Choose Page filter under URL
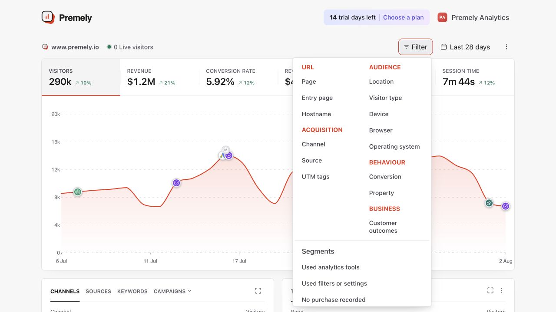This screenshot has height=312, width=556. [x=309, y=81]
